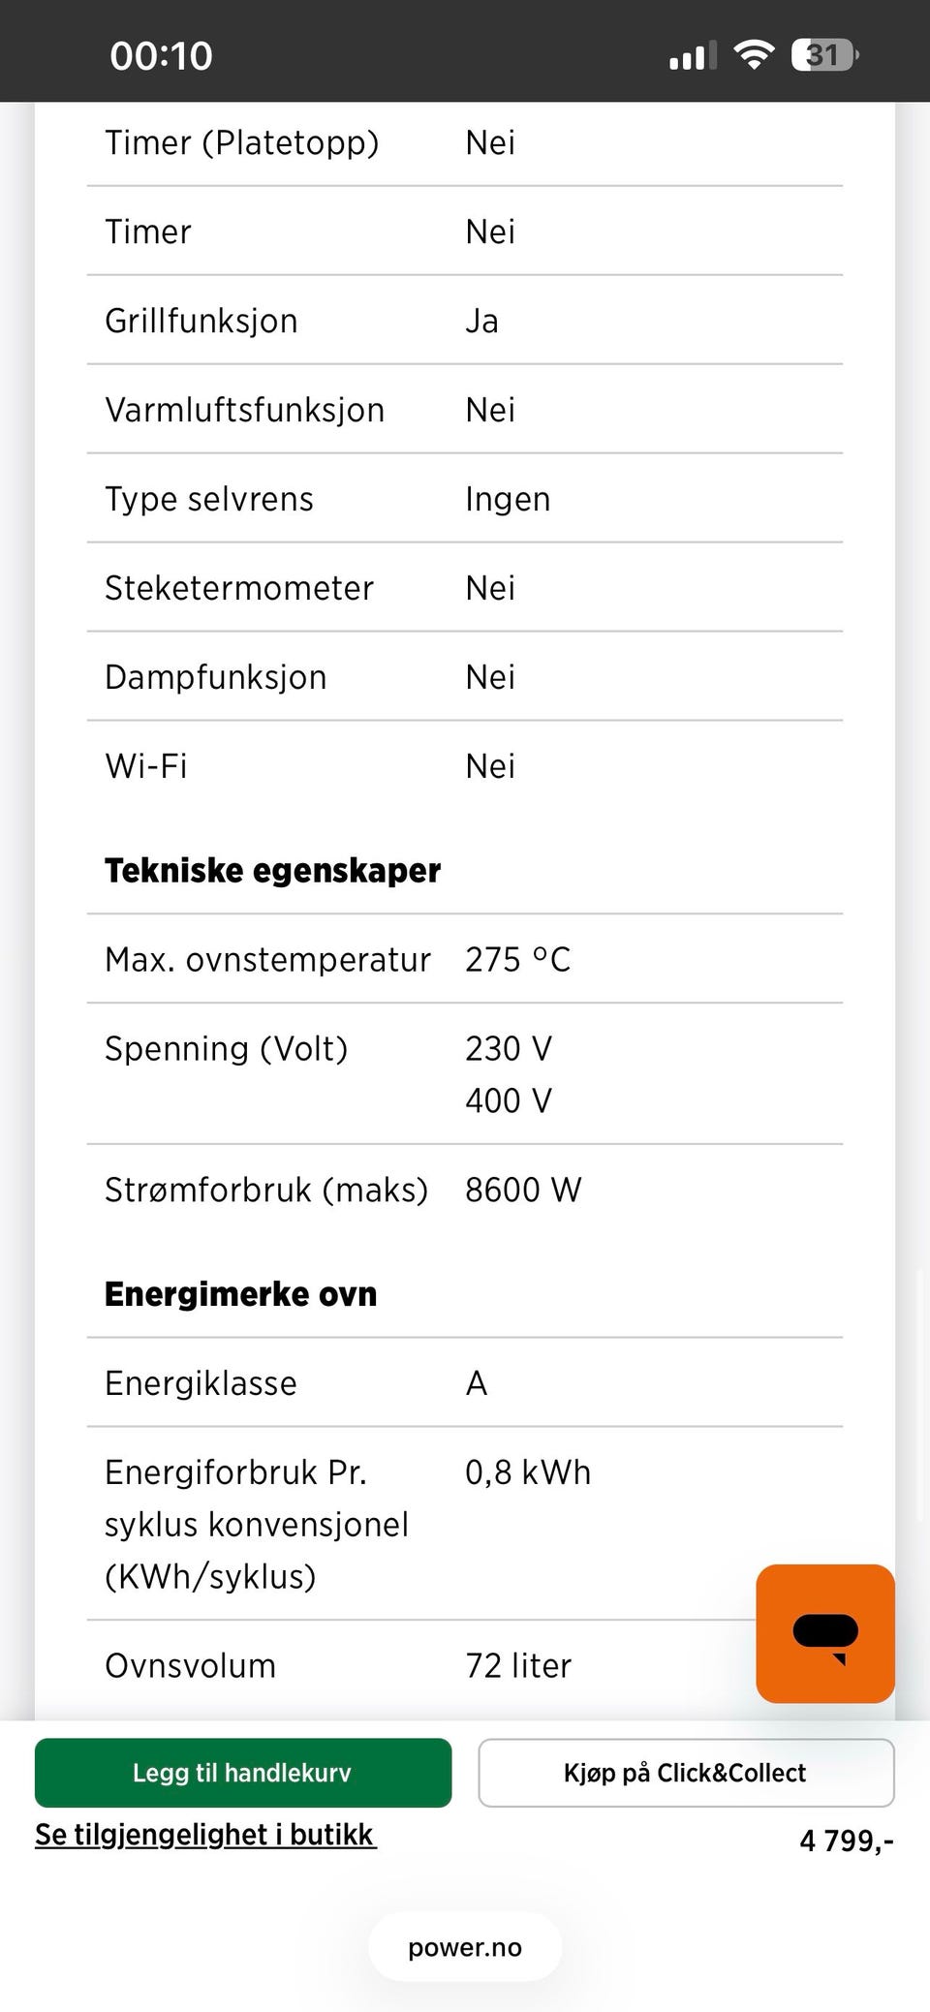Tap the cellular signal bars icon
Viewport: 930px width, 2012px height.
tap(693, 55)
